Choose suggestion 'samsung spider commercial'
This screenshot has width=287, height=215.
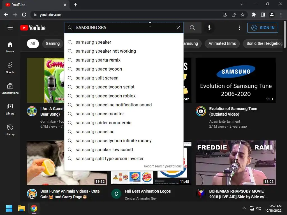tap(124, 123)
